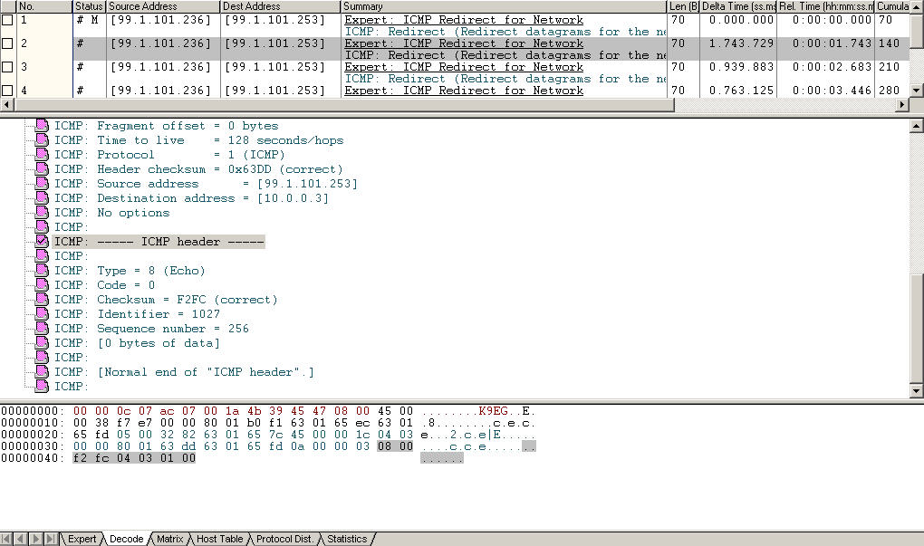Sort packets by the Summary column header
The width and height of the screenshot is (924, 546).
(x=408, y=6)
